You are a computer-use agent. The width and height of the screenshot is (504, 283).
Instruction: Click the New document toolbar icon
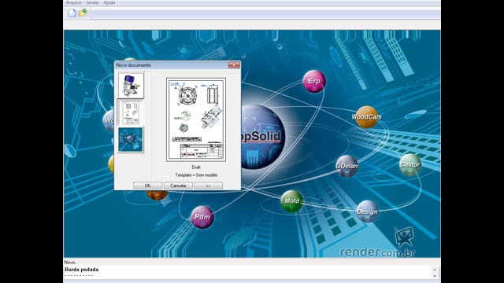pyautogui.click(x=72, y=13)
